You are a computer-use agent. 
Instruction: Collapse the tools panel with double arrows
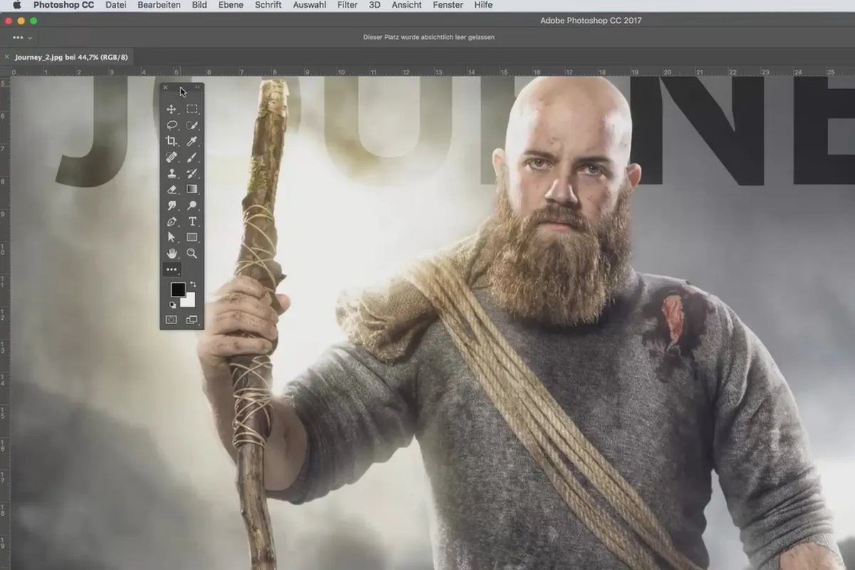click(x=197, y=88)
